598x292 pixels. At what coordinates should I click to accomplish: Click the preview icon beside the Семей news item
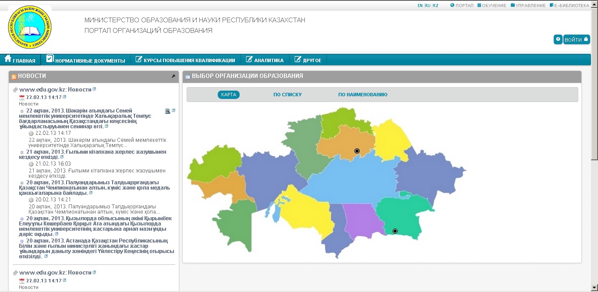click(x=167, y=111)
